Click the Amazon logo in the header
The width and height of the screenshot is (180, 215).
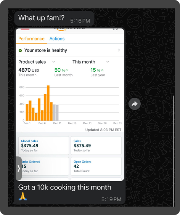click(69, 29)
